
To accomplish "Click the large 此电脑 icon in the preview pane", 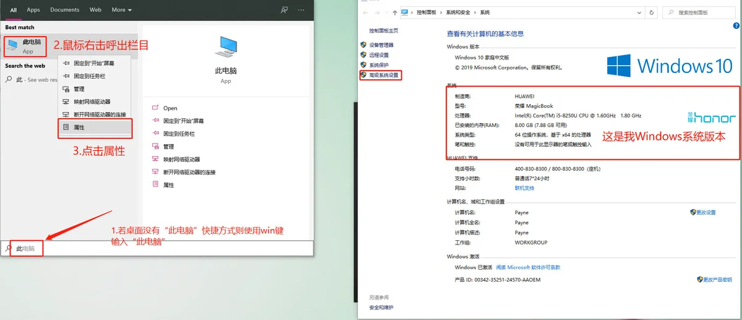I will click(x=226, y=48).
